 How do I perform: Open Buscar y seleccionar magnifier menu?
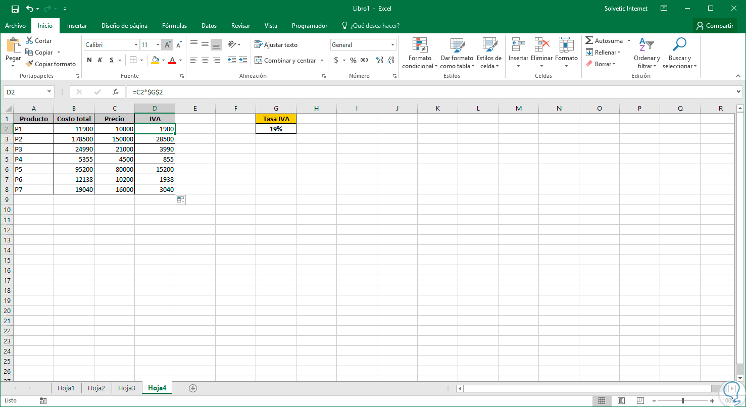680,53
